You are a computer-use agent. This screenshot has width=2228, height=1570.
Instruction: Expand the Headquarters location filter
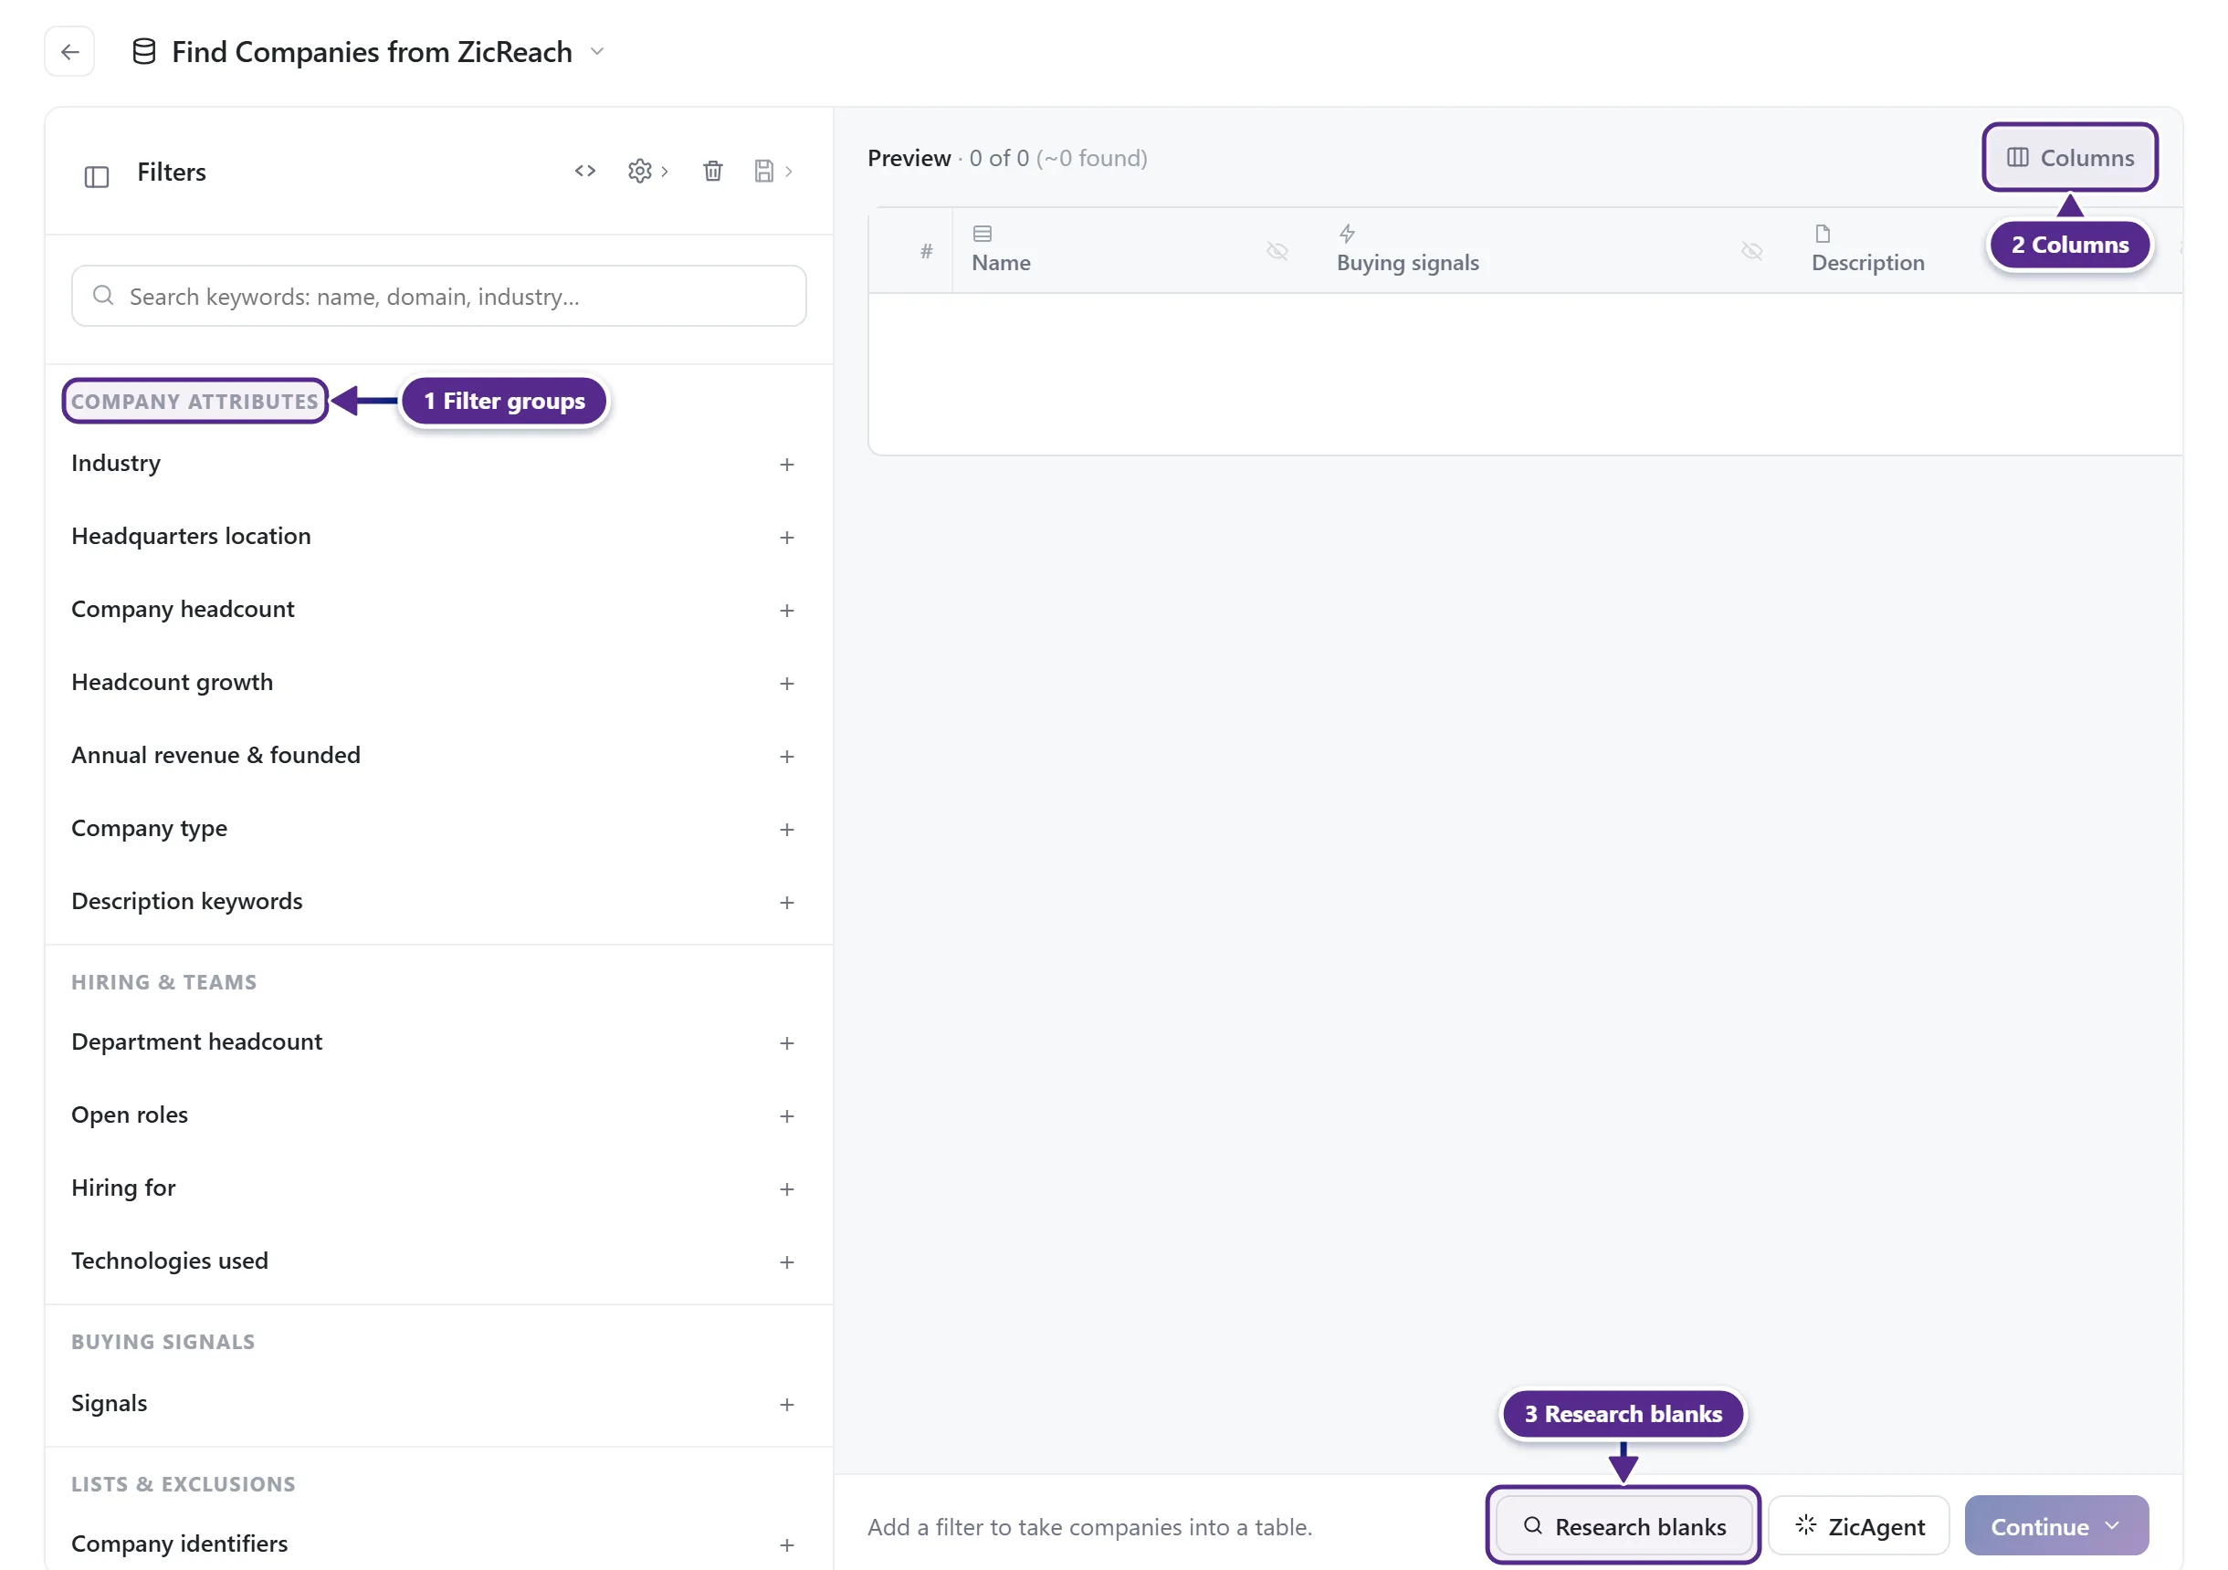point(787,538)
